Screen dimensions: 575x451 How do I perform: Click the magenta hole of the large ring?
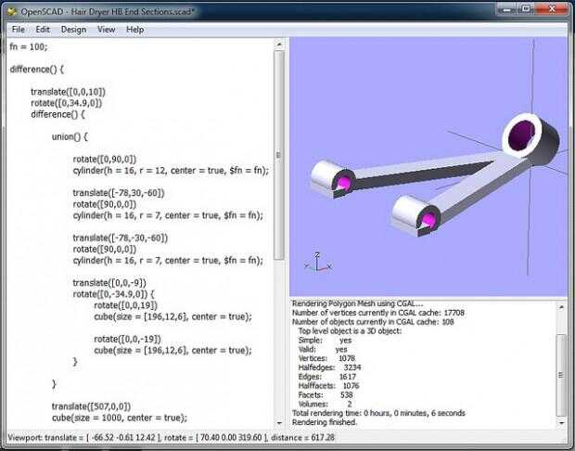521,135
